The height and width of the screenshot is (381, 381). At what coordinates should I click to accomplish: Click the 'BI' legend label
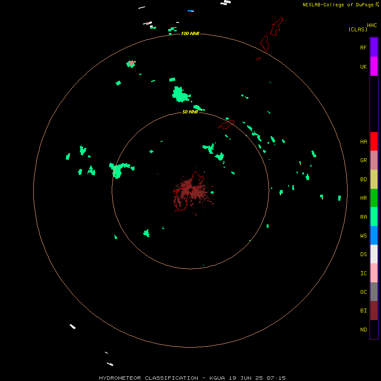tap(363, 311)
